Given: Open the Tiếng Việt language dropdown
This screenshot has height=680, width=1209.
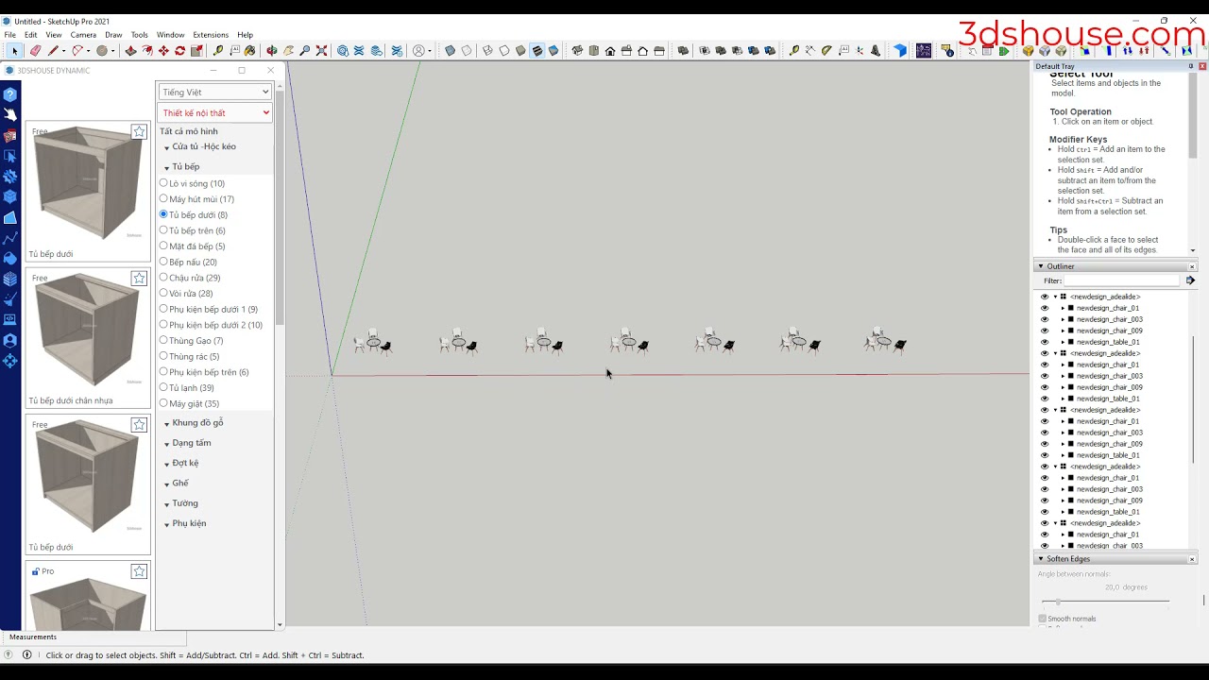Looking at the screenshot, I should point(215,92).
